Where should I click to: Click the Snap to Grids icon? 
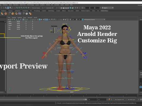(17, 8)
